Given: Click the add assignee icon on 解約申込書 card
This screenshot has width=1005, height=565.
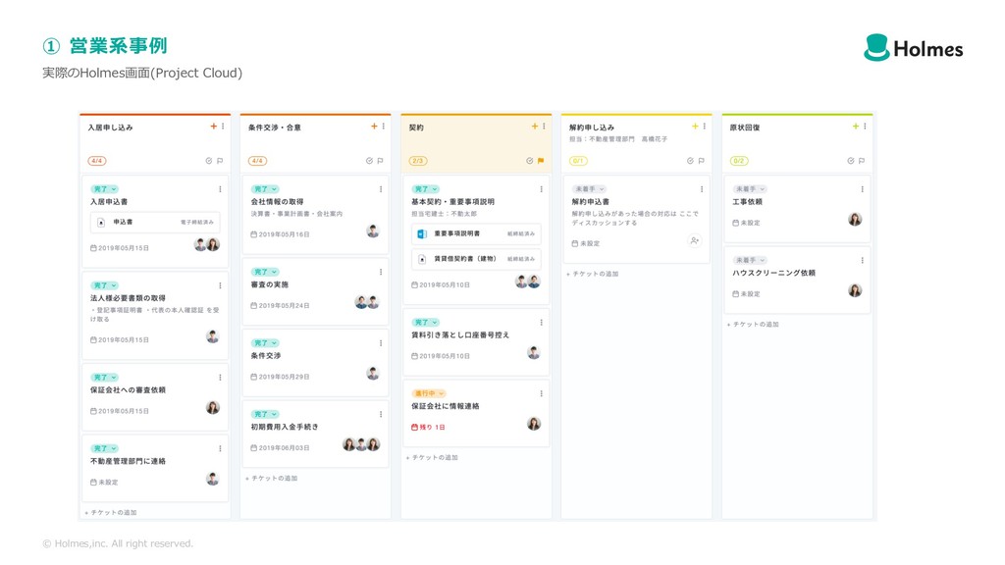Looking at the screenshot, I should point(694,240).
